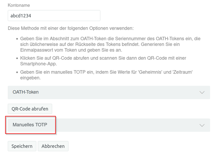Click the intro sentence about using this method
The height and width of the screenshot is (159, 223).
pyautogui.click(x=70, y=28)
